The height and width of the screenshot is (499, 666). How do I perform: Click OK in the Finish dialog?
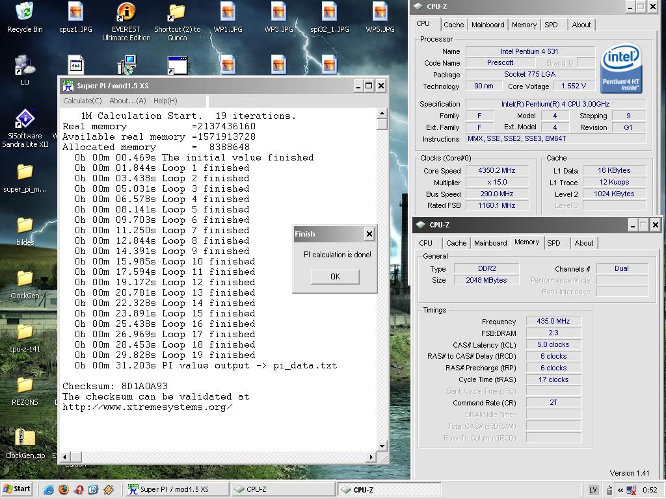[335, 277]
